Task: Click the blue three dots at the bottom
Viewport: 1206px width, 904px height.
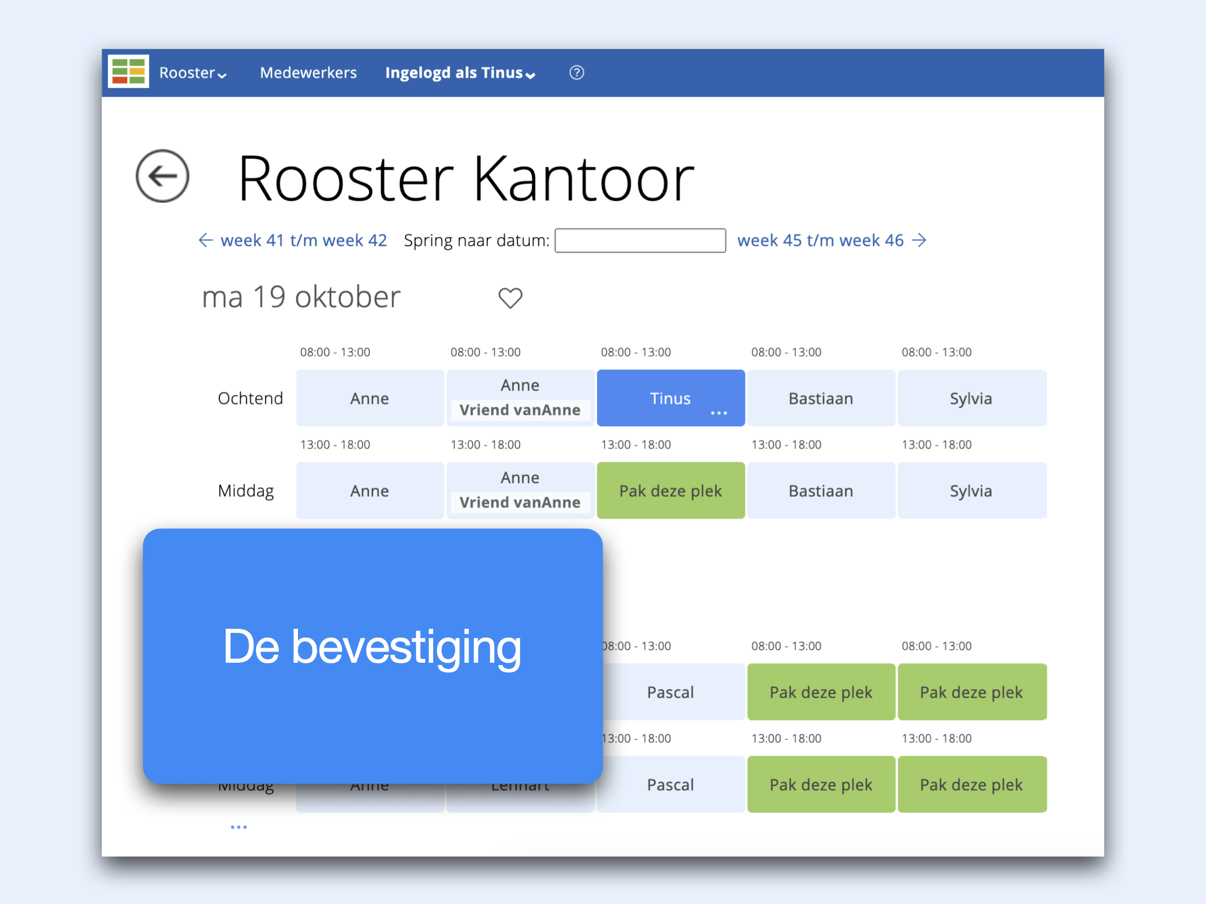Action: (239, 827)
